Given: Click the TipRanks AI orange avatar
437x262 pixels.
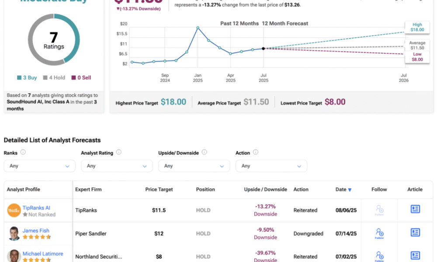Looking at the screenshot, I should click(x=14, y=210).
